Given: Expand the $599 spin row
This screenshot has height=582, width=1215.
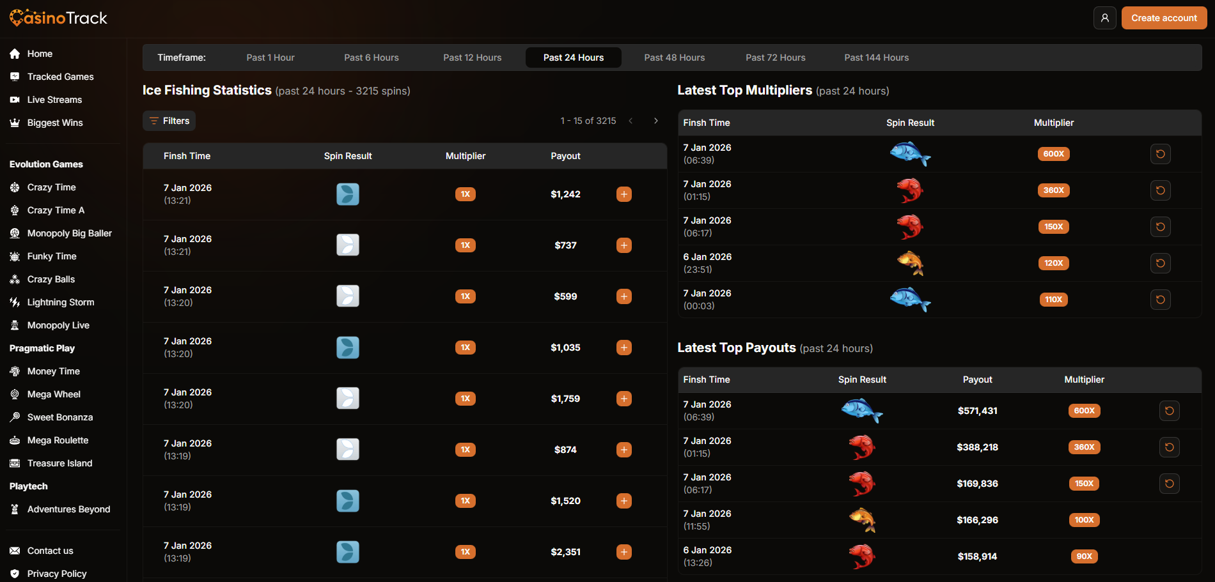Looking at the screenshot, I should [x=624, y=296].
